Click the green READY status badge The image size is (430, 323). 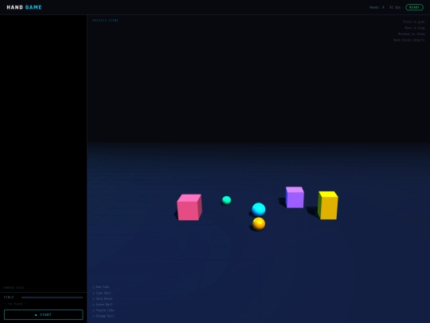(x=414, y=7)
